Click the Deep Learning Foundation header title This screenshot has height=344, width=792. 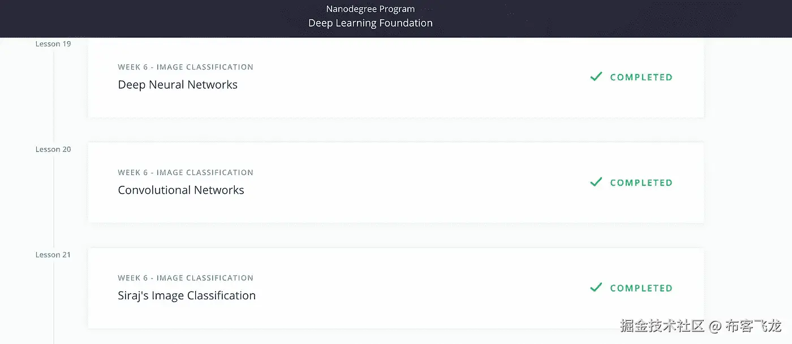click(x=371, y=23)
